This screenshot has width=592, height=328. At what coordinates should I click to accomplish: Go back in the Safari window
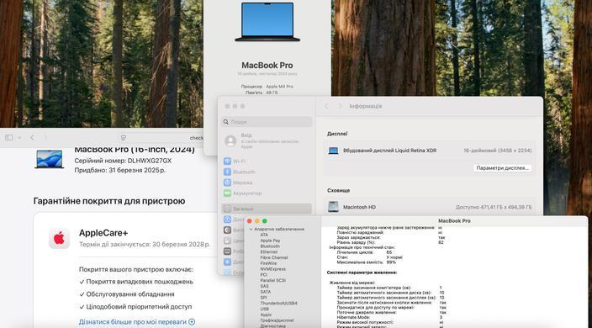click(32, 138)
